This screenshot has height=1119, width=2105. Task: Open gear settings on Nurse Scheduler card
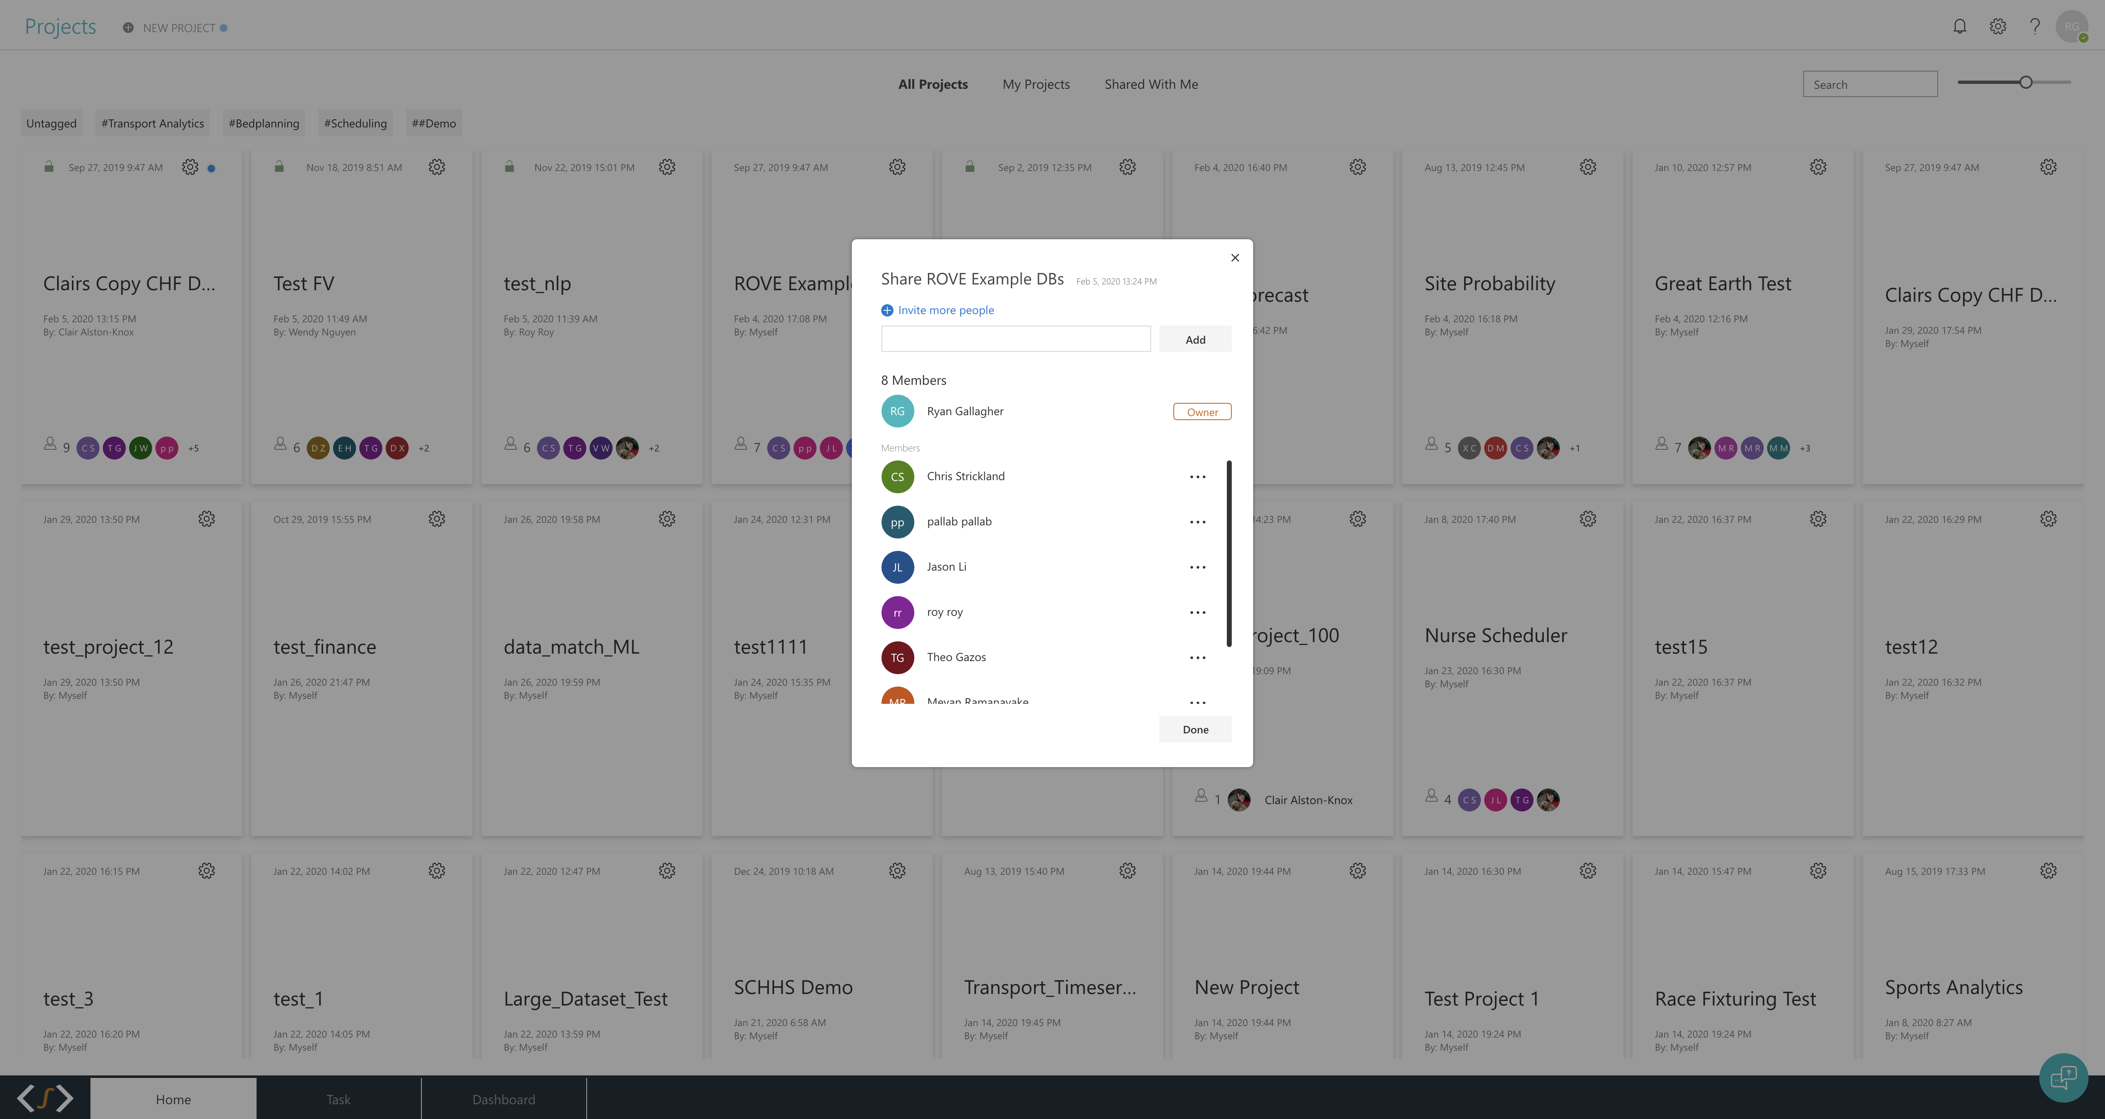(x=1588, y=519)
